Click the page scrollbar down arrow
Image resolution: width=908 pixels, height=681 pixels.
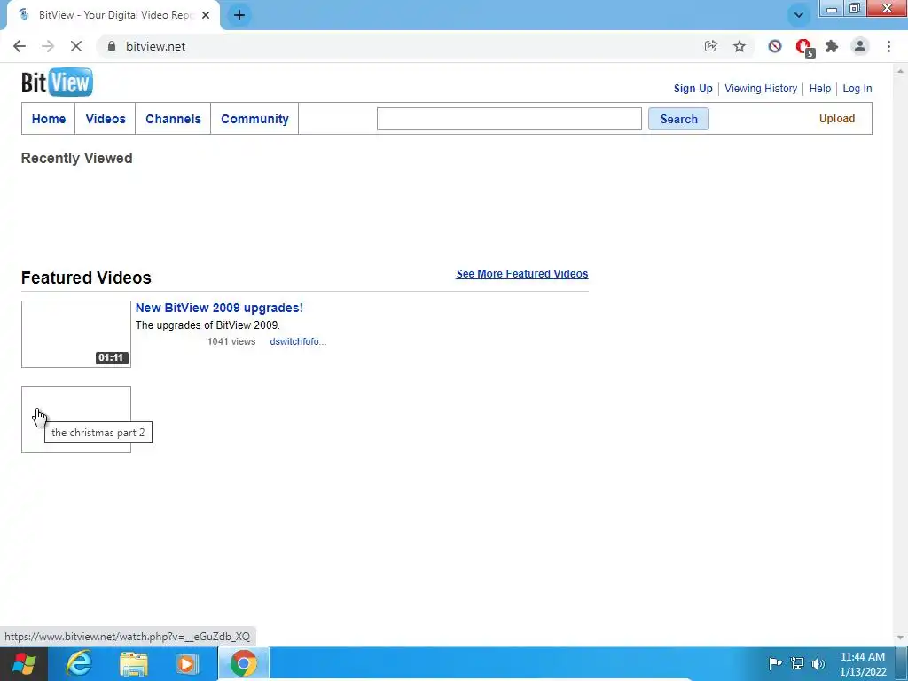point(901,638)
